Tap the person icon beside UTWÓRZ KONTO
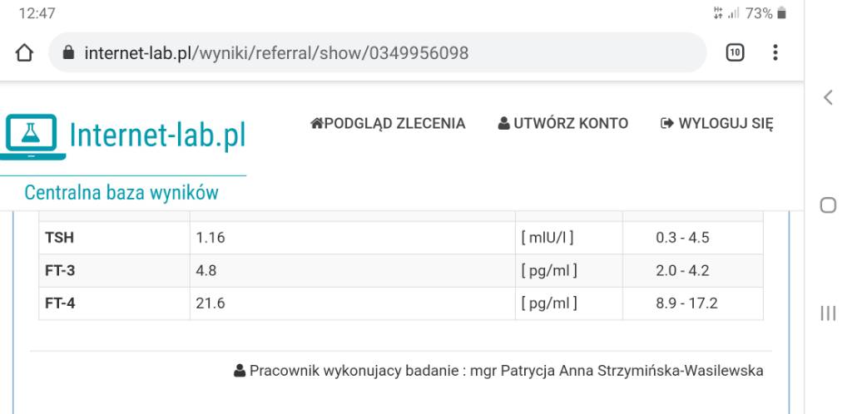The width and height of the screenshot is (852, 414). tap(503, 124)
